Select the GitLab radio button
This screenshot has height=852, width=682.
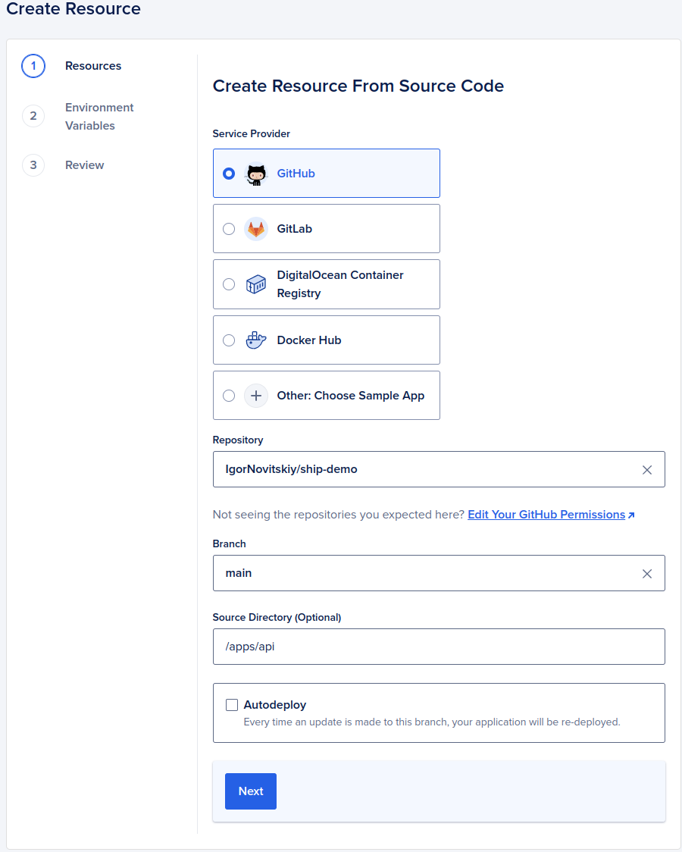[x=229, y=228]
